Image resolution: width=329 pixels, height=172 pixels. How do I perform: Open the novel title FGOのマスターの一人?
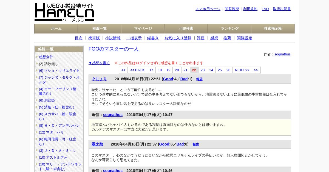(x=114, y=49)
